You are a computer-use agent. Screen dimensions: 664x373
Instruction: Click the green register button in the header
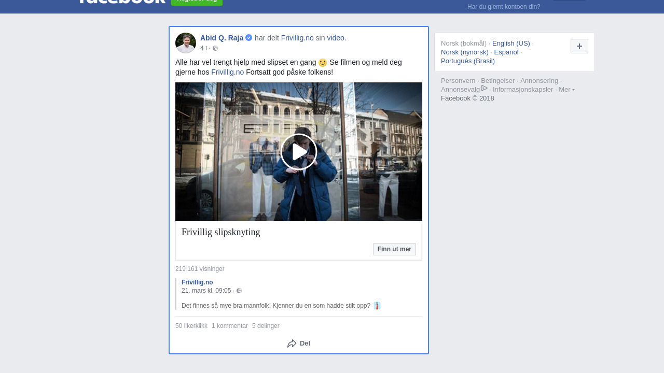[x=197, y=2]
